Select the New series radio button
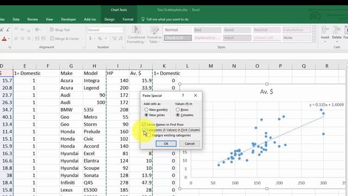Image resolution: width=348 pixels, height=196 pixels. tap(146, 115)
